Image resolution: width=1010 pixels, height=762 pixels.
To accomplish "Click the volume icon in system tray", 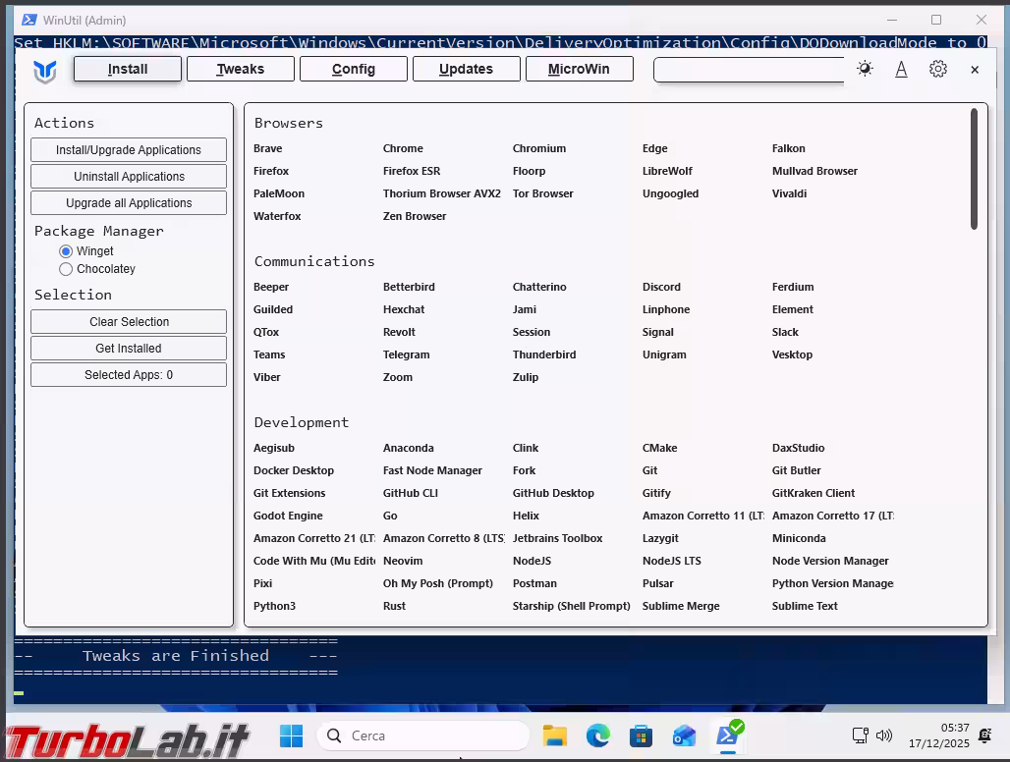I will [884, 735].
